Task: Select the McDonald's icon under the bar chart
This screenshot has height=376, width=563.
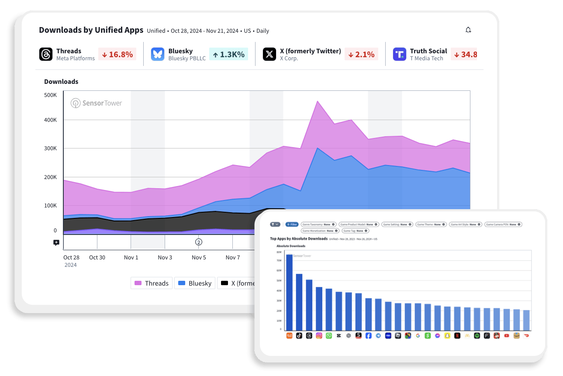Action: pyautogui.click(x=467, y=336)
